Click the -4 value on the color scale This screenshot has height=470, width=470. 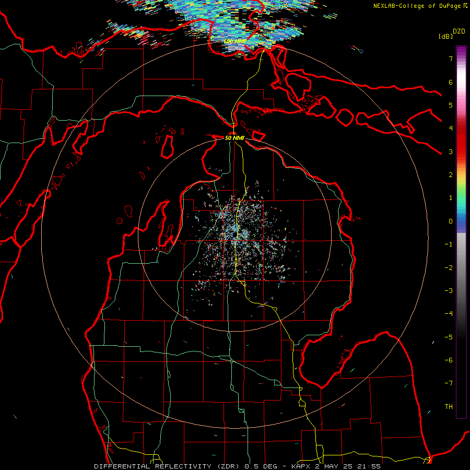(449, 314)
